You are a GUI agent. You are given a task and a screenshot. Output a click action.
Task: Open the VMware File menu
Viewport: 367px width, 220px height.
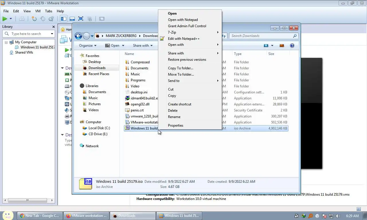6,11
